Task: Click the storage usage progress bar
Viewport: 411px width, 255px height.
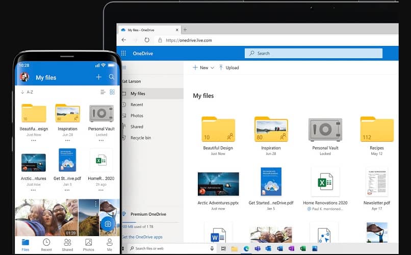Action: (150, 222)
